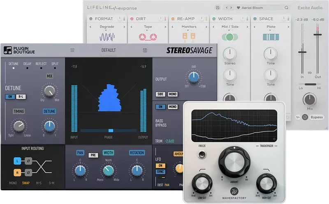Screen dimensions: 329x204
Task: Toggle the MONO output button
Action: [173, 94]
